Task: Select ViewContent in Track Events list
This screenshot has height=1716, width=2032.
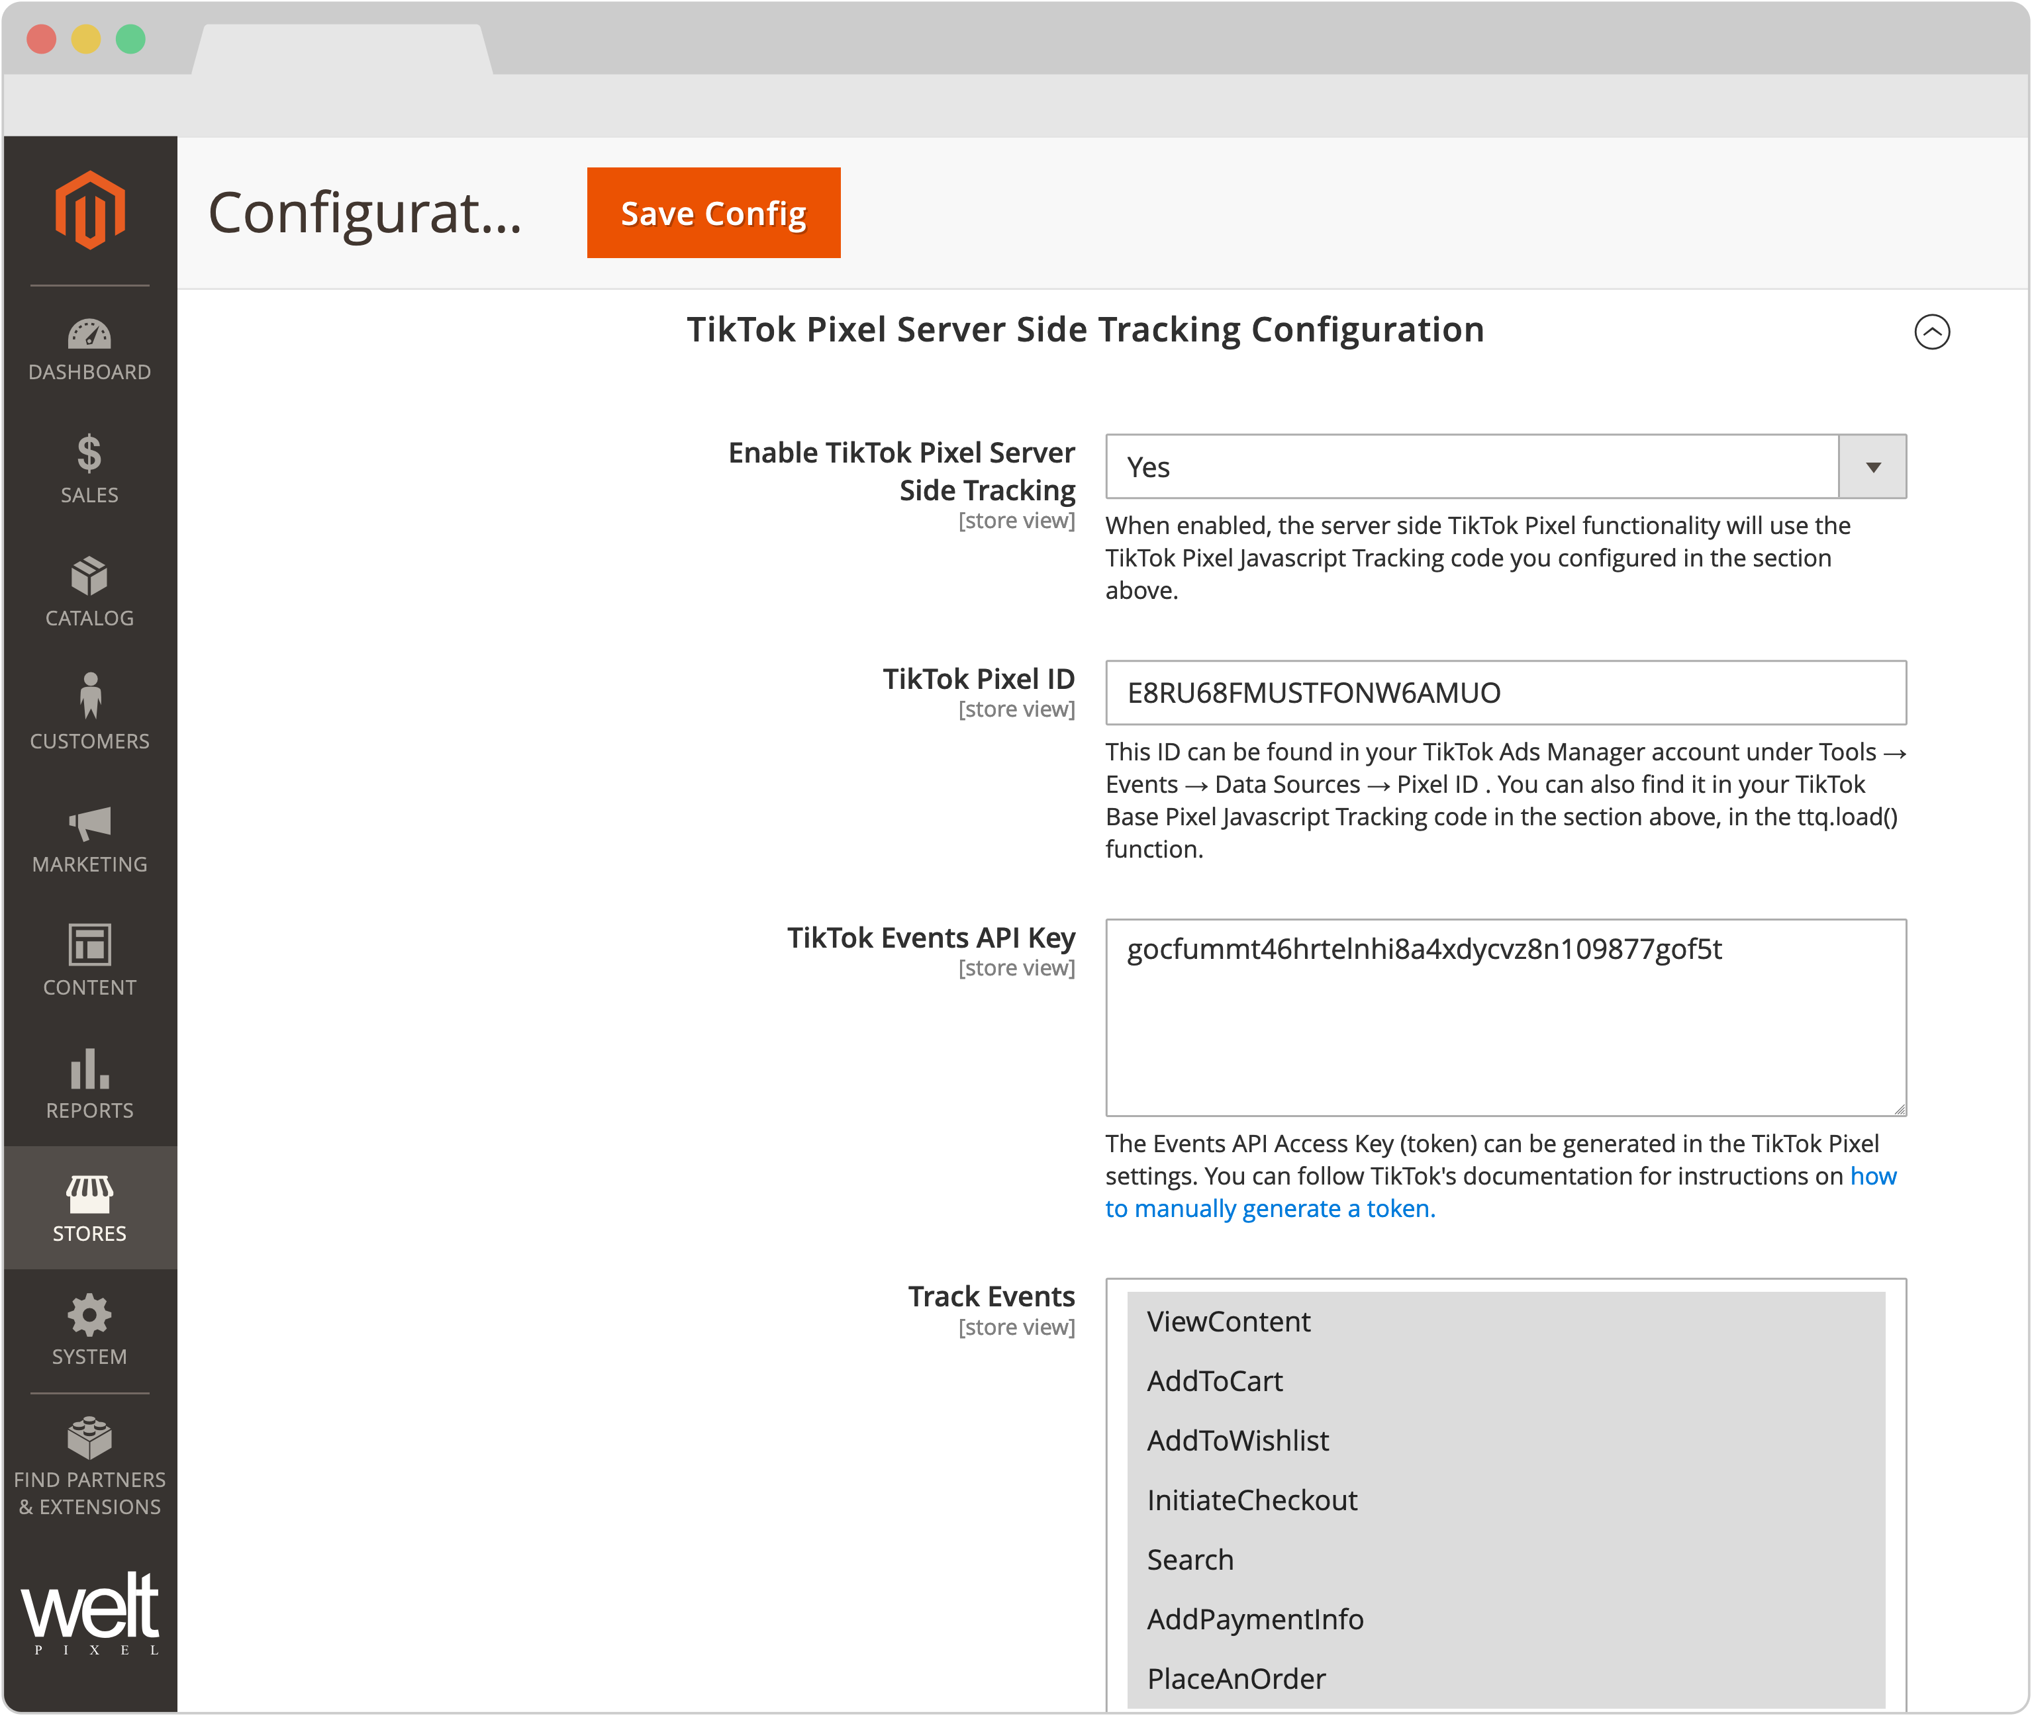Action: point(1228,1322)
